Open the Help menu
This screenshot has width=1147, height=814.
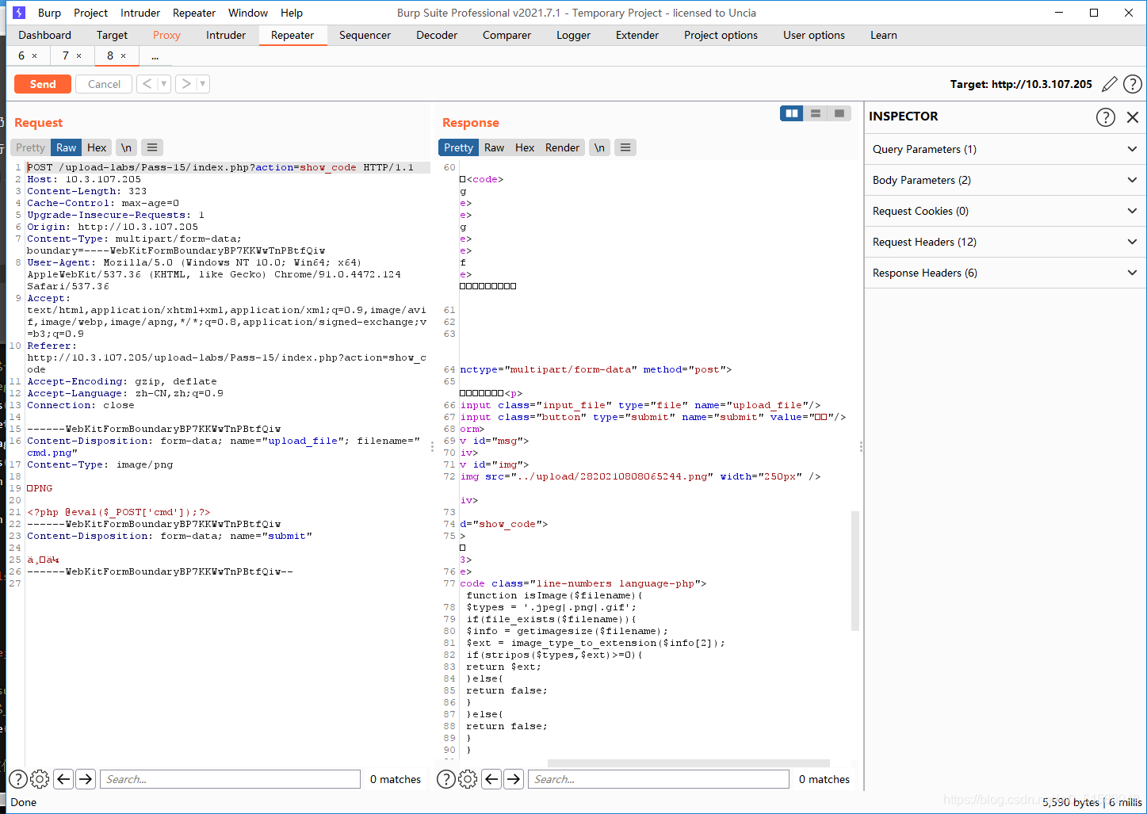tap(292, 13)
